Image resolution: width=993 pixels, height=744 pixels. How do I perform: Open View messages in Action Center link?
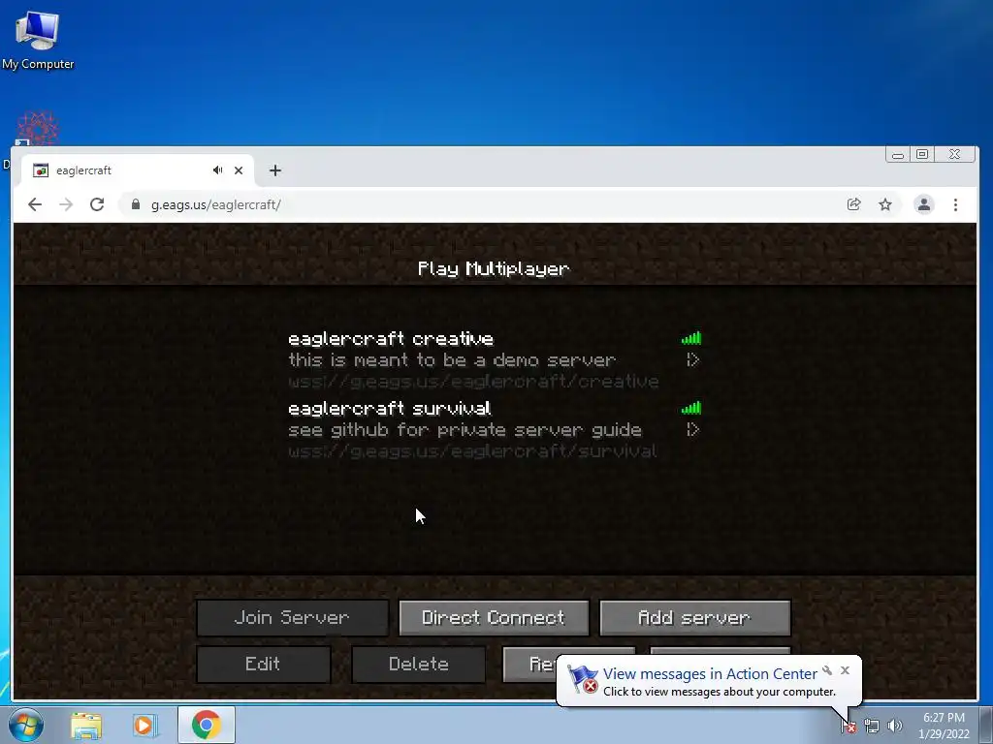tap(710, 674)
